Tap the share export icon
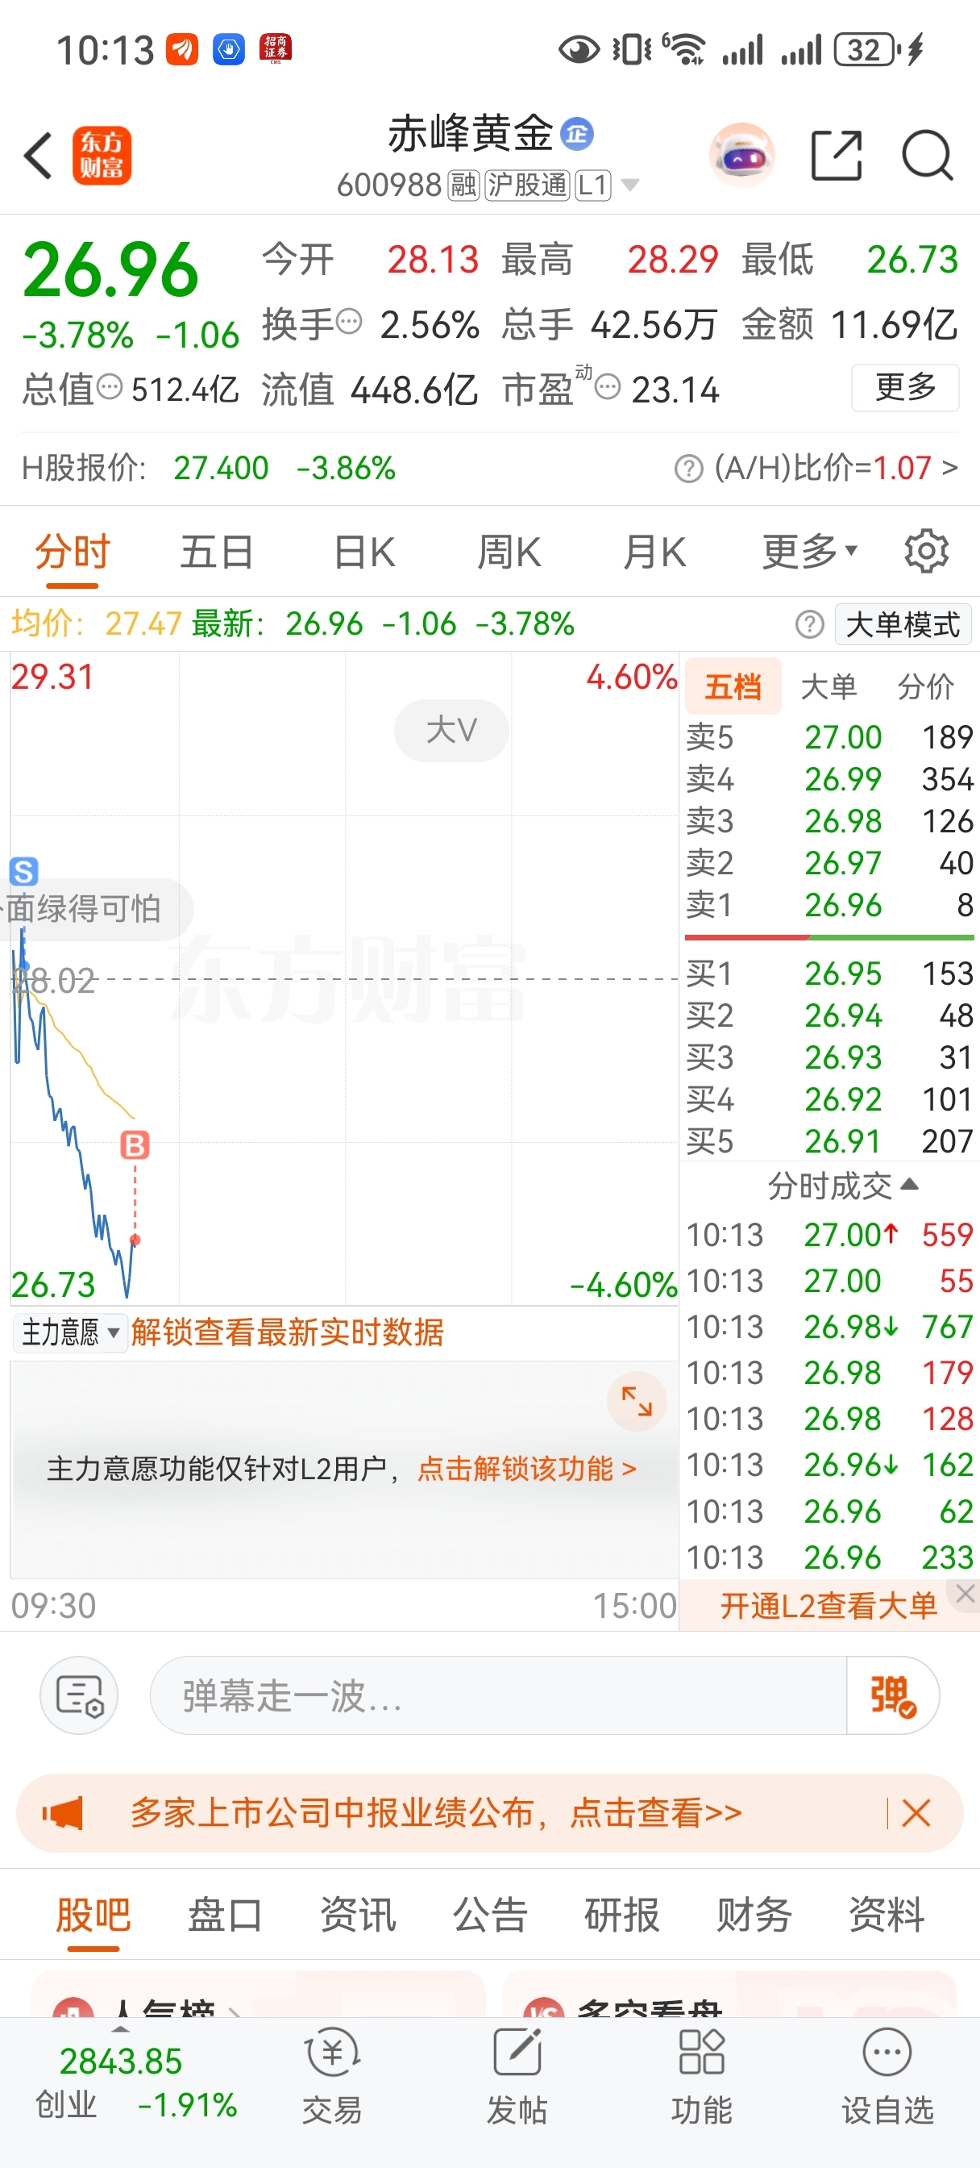The height and width of the screenshot is (2168, 980). (x=837, y=156)
